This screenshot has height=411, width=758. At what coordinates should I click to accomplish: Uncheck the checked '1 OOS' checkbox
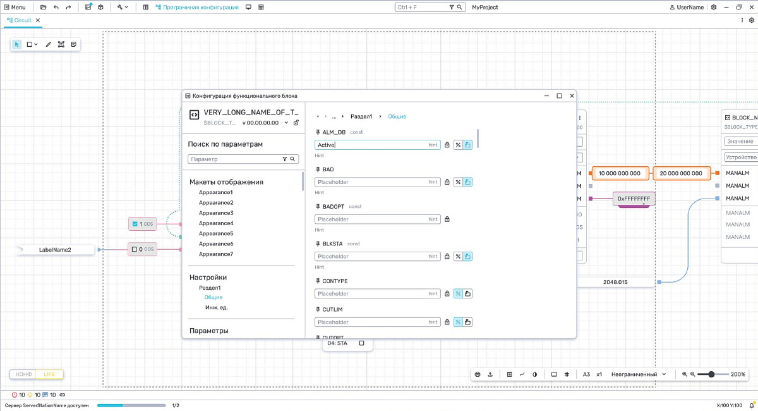(135, 224)
